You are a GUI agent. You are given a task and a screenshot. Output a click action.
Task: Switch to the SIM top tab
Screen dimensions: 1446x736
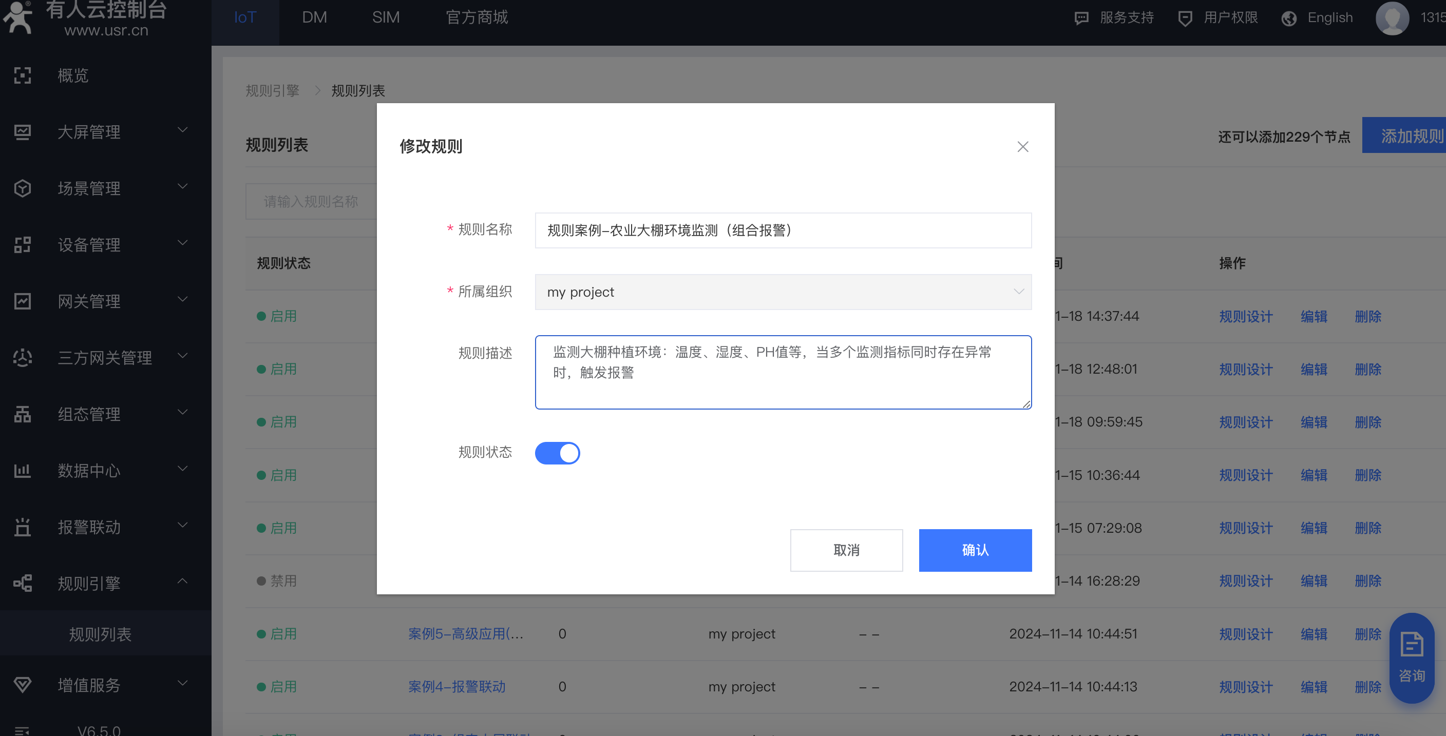(386, 17)
